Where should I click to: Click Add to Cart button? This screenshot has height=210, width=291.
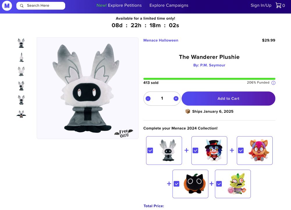(228, 98)
